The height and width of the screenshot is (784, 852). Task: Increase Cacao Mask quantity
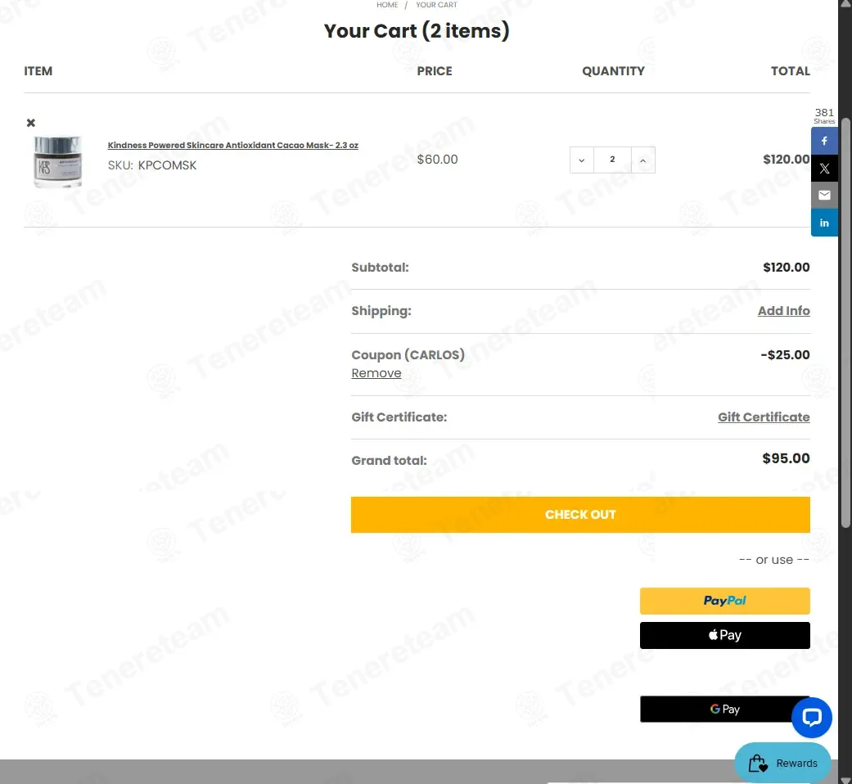point(642,160)
